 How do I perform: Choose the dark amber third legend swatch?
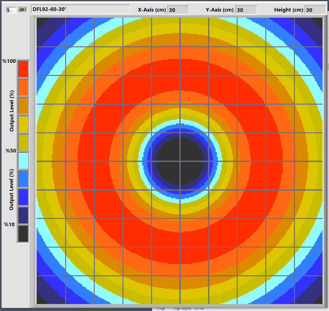pyautogui.click(x=23, y=105)
